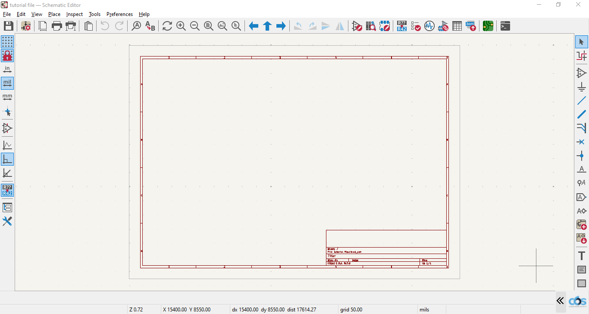This screenshot has width=589, height=314.
Task: Zoom in with the plus magnifier
Action: pos(181,26)
